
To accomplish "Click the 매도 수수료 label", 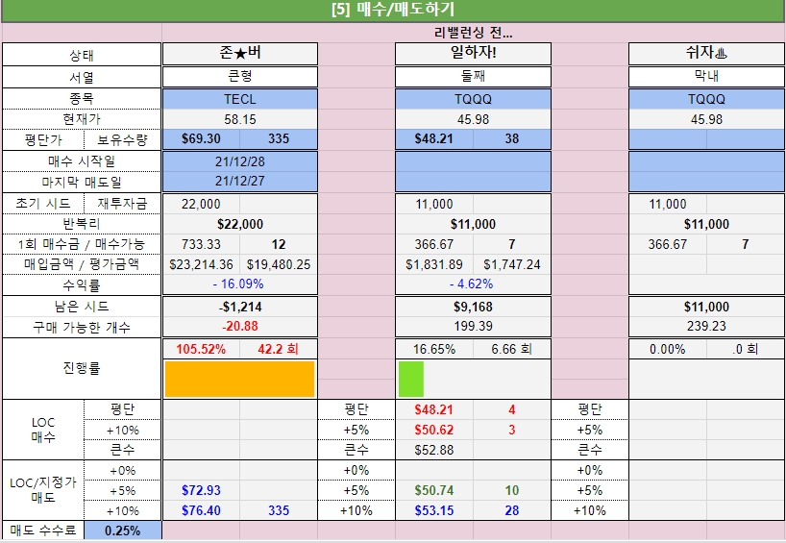I will pyautogui.click(x=43, y=531).
